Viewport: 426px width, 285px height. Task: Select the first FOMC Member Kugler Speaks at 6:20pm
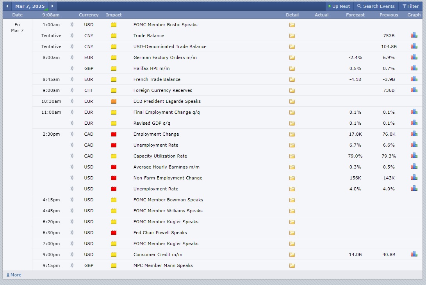pos(166,222)
